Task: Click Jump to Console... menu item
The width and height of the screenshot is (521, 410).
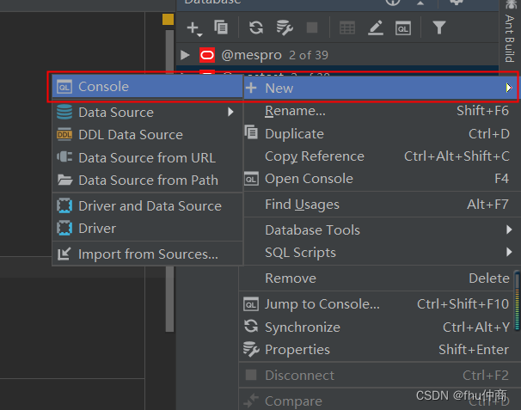Action: (378, 304)
